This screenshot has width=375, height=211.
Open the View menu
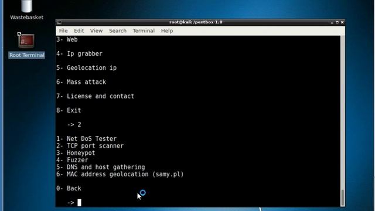pos(96,31)
